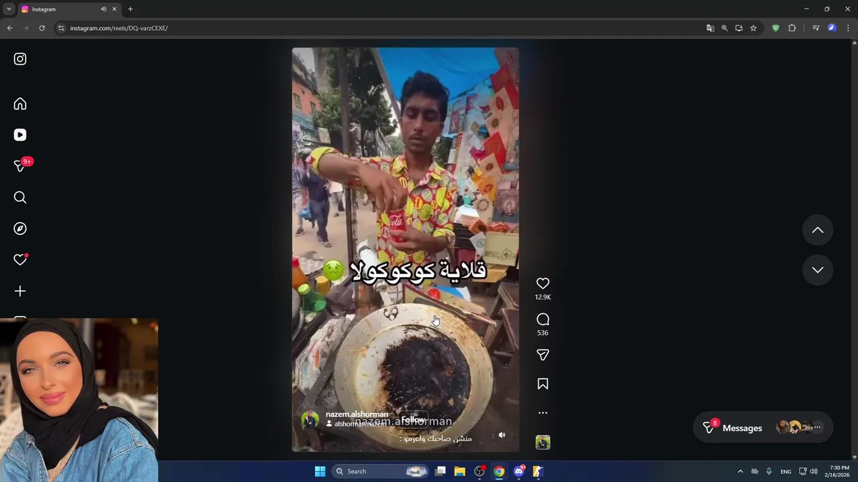Open the Chrome extensions puzzle menu
This screenshot has width=858, height=482.
point(792,28)
